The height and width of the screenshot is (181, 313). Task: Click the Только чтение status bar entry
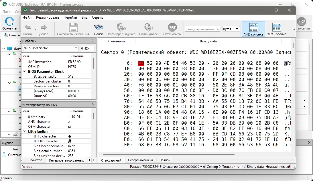point(234,167)
